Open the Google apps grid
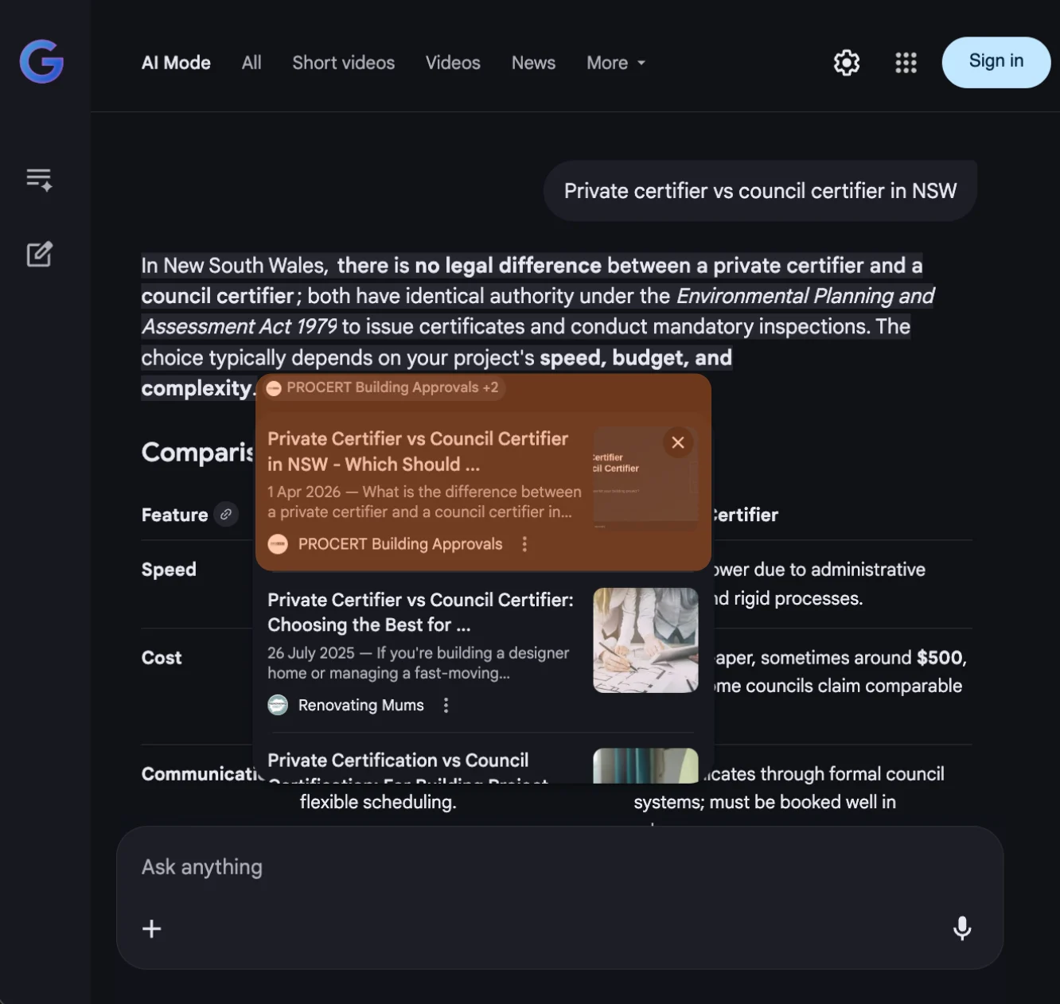Screen dimensions: 1060x1004 (x=906, y=62)
